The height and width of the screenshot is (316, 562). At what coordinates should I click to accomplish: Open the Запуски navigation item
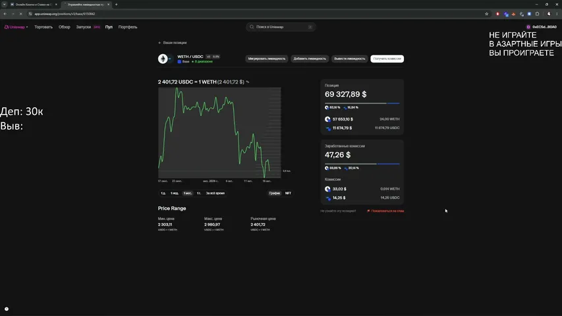(84, 27)
